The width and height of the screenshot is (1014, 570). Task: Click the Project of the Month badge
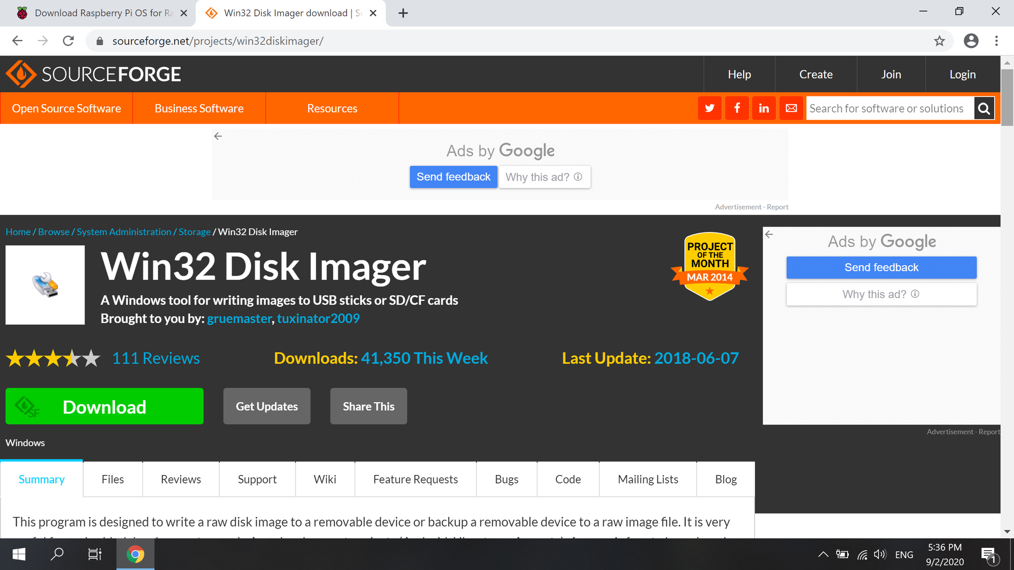[710, 266]
